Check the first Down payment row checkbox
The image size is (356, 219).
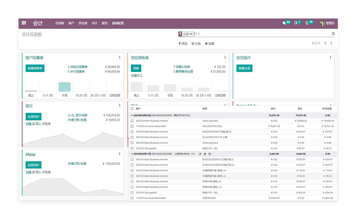tap(132, 121)
